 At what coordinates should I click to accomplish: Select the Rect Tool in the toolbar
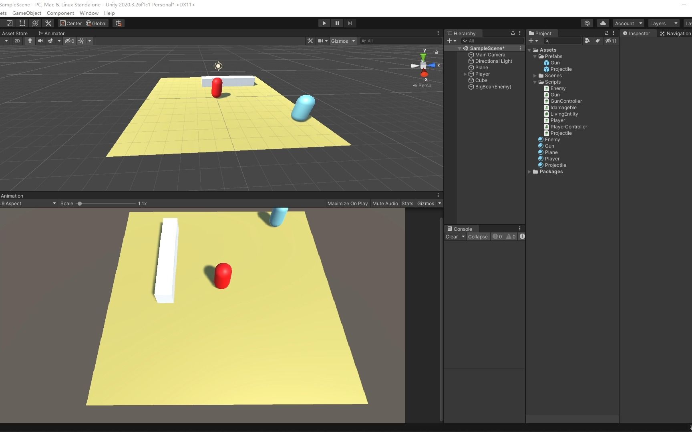click(22, 23)
